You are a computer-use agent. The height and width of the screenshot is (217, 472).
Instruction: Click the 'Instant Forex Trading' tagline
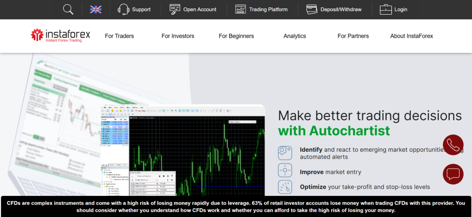(x=64, y=40)
